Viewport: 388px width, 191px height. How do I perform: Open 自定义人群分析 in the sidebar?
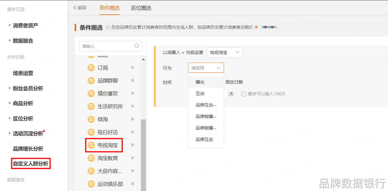(31, 164)
